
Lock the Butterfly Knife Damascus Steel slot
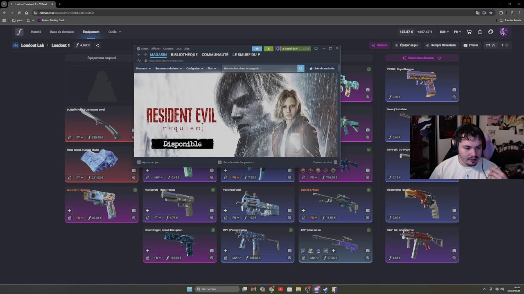(x=70, y=138)
